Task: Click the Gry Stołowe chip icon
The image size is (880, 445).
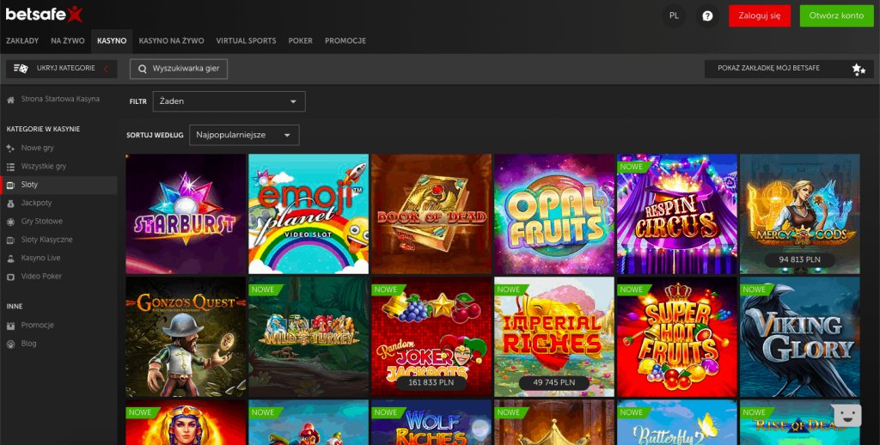Action: (10, 222)
